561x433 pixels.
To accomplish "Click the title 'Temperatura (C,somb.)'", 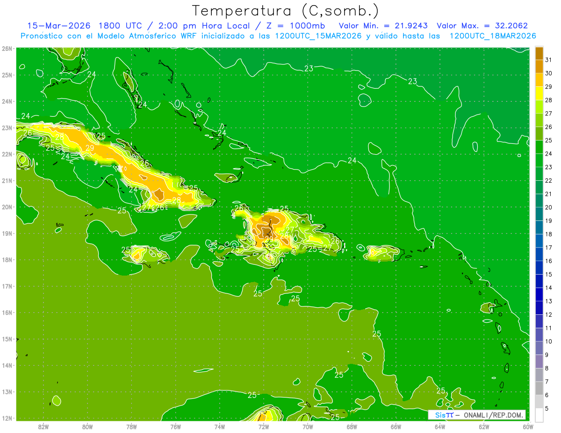I will pyautogui.click(x=286, y=11).
